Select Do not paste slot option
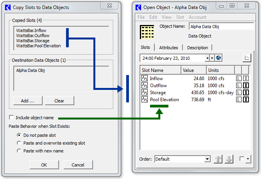 (19, 135)
